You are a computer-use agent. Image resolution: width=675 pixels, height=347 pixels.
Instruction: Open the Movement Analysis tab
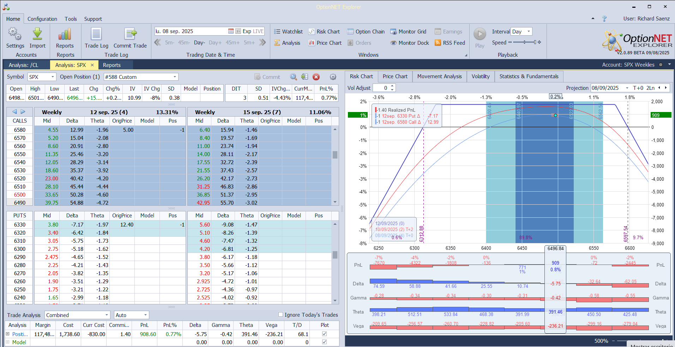[x=439, y=76]
